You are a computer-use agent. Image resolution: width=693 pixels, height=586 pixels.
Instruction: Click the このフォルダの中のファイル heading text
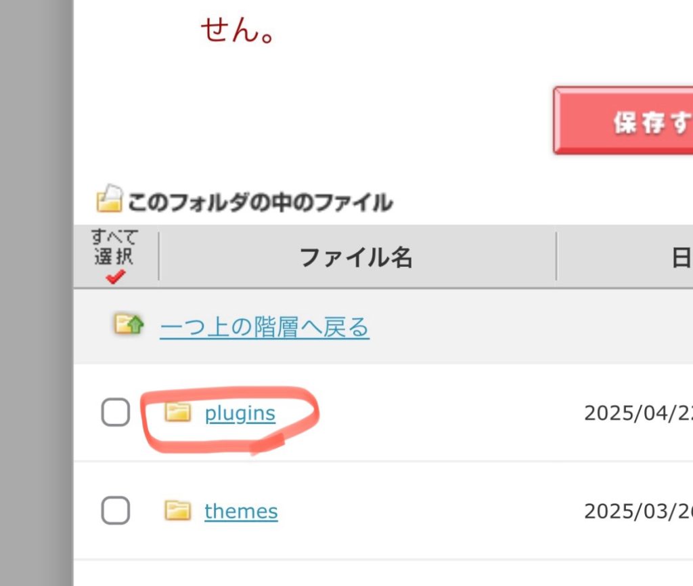click(x=260, y=202)
